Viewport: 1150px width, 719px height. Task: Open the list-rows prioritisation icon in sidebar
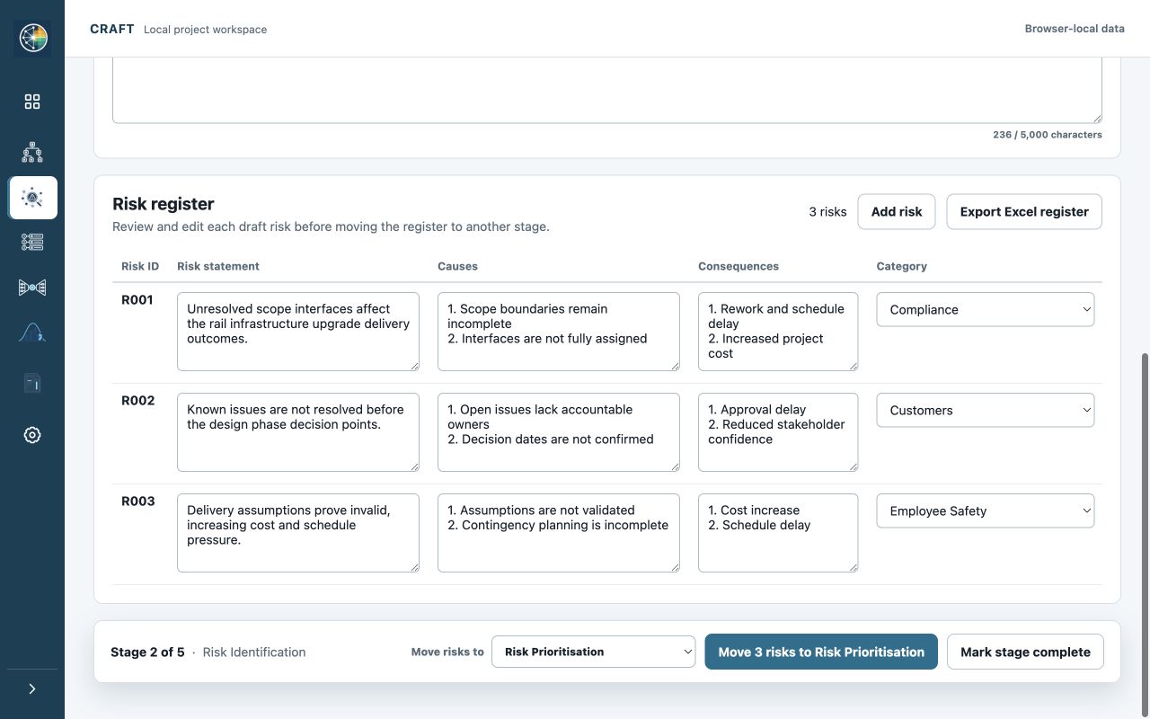coord(32,242)
